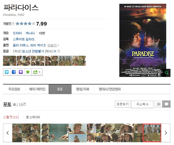Viewport: 174px width, 145px height.
Task: Open the 주요정보 tab
Action: coord(14,89)
